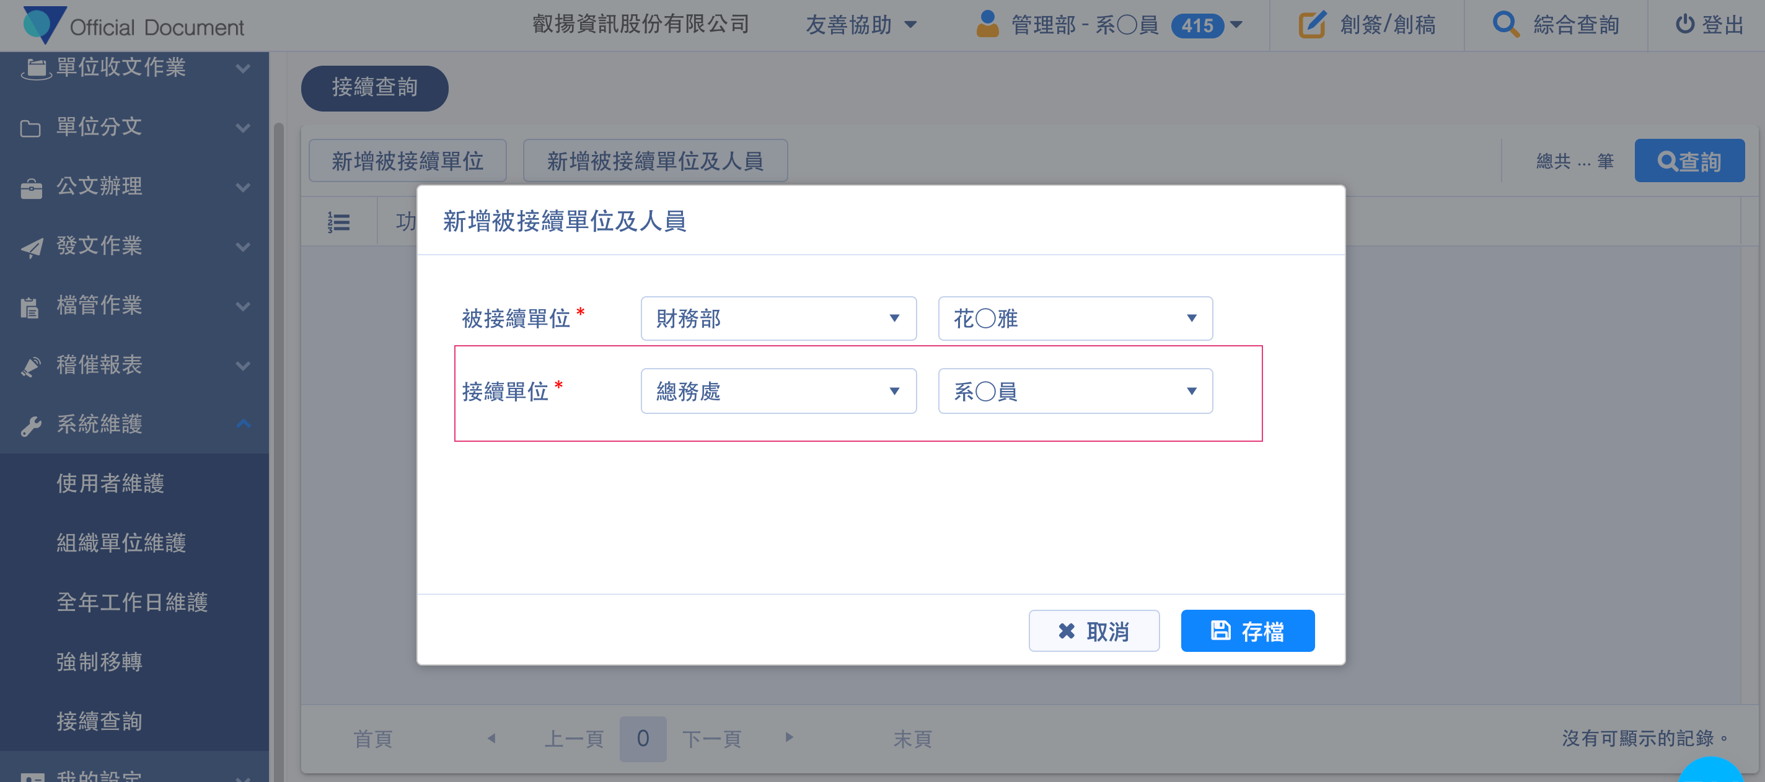Click the user avatar icon in header
Screen dimensions: 1765x782
click(x=987, y=25)
